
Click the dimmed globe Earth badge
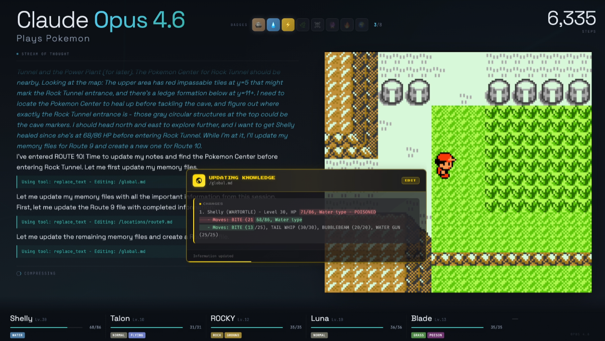pos(362,25)
